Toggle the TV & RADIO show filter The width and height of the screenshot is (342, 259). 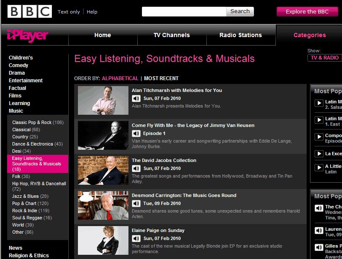325,58
